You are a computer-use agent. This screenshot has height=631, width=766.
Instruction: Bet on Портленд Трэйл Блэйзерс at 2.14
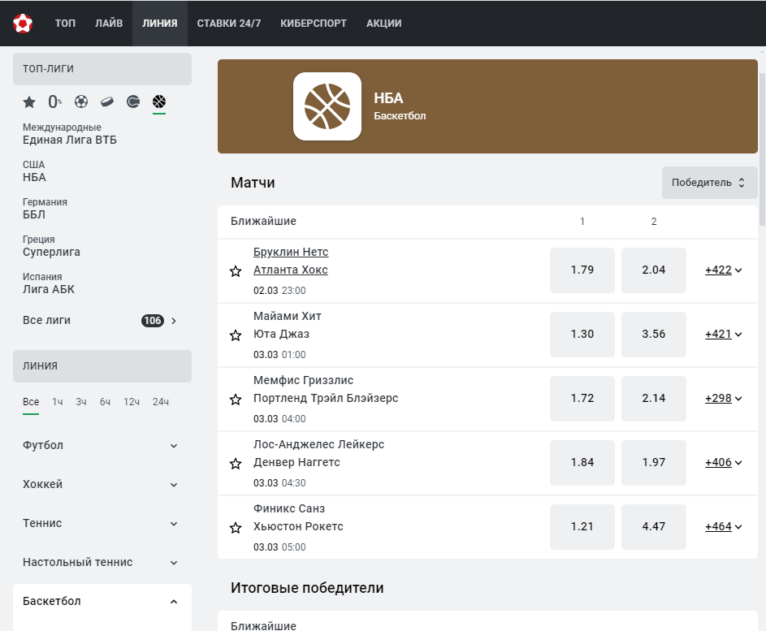click(x=654, y=399)
